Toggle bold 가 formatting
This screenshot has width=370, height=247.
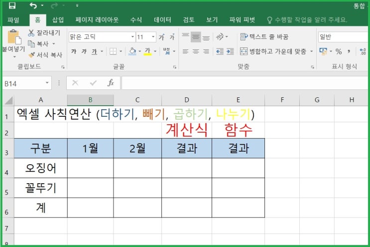[x=74, y=51]
